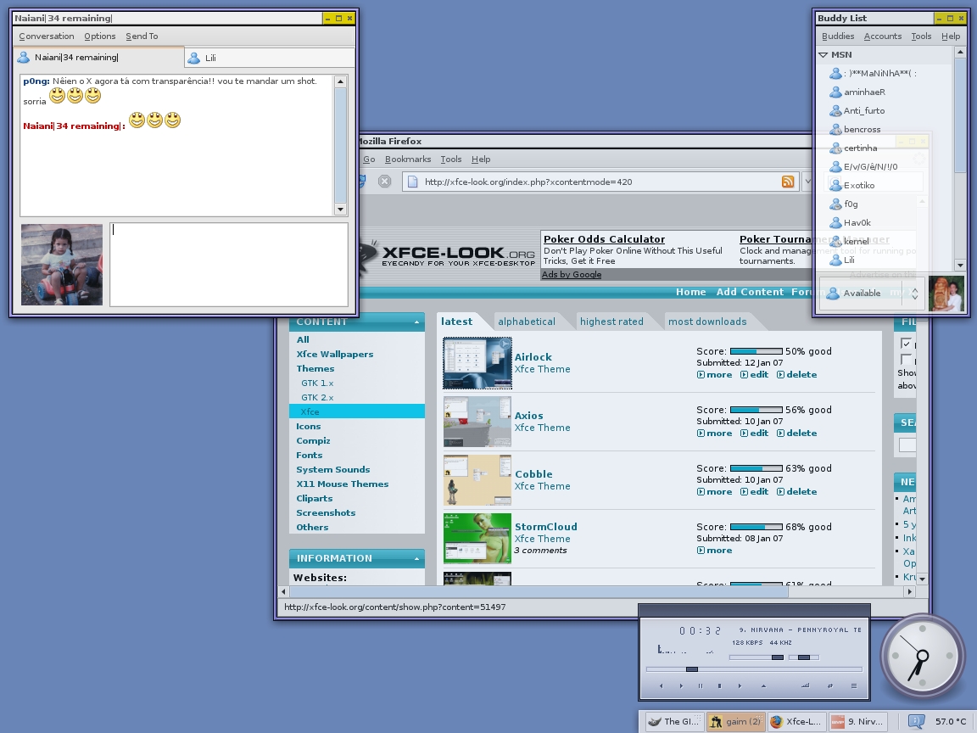Open Accounts menu in Buddy List
The height and width of the screenshot is (733, 977).
tap(882, 36)
